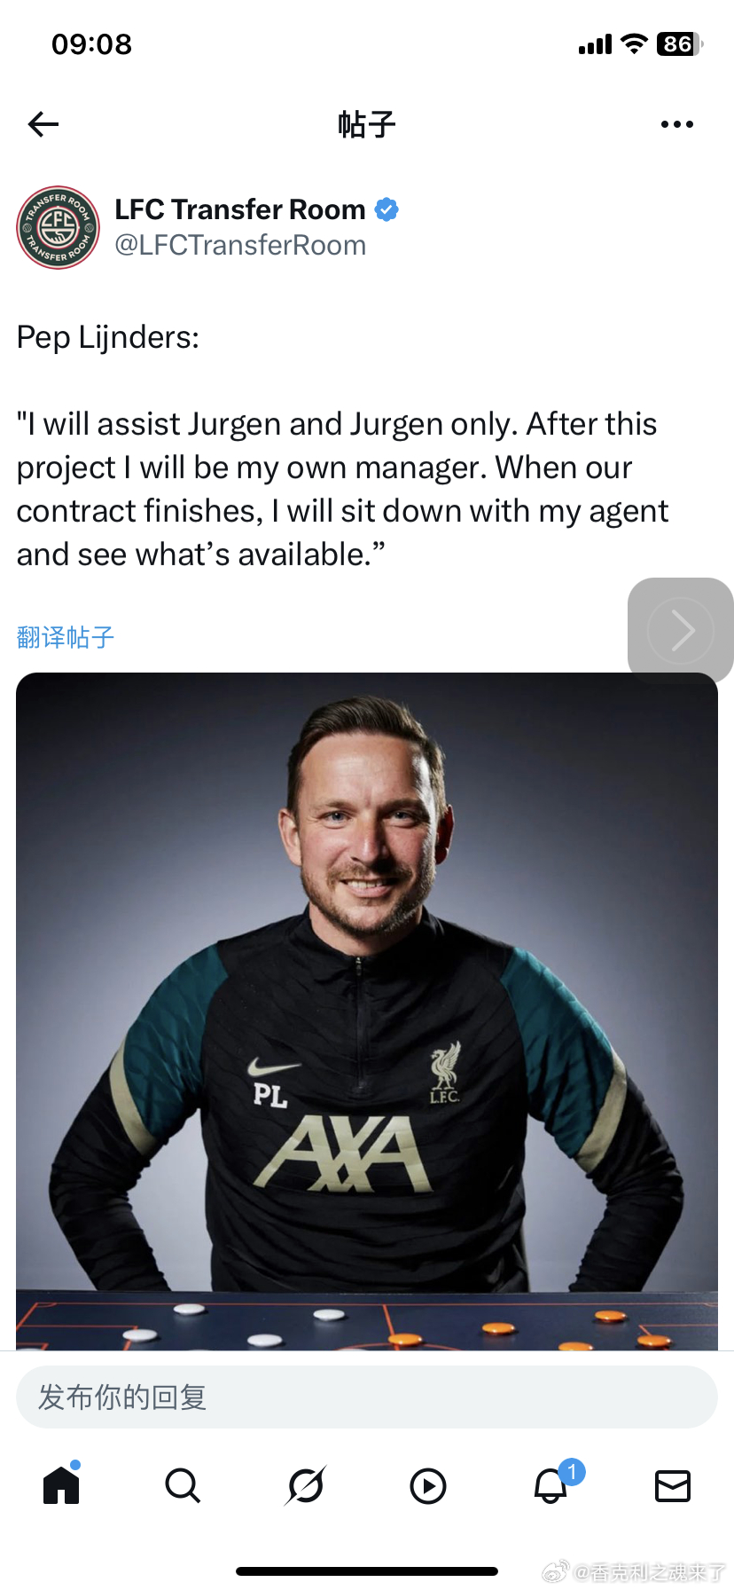The height and width of the screenshot is (1590, 734).
Task: Tap the 帖子 page title
Action: coord(367,124)
